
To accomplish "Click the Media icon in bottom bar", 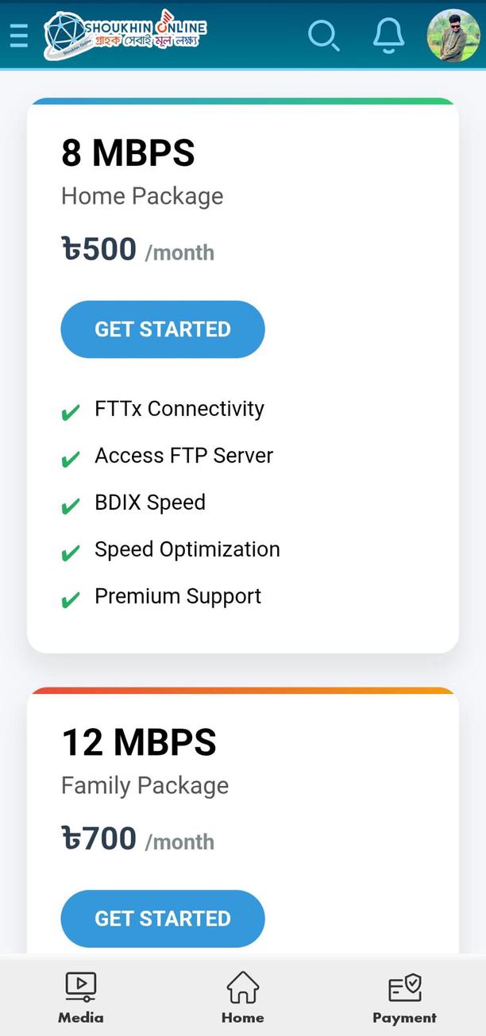I will pyautogui.click(x=80, y=987).
